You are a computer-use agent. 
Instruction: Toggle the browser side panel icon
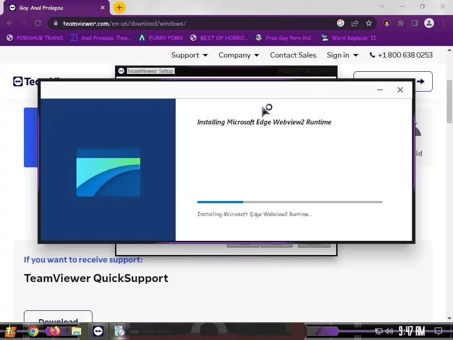[415, 23]
